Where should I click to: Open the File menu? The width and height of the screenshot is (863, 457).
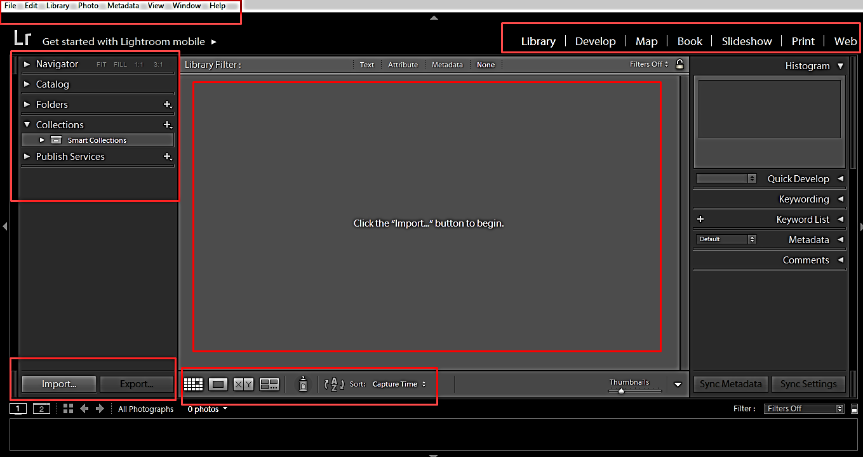(x=10, y=6)
